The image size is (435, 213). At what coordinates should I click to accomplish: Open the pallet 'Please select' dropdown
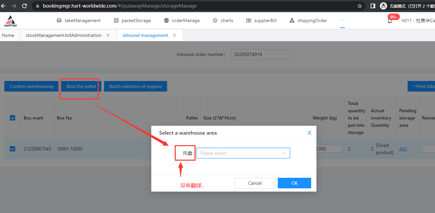[243, 153]
